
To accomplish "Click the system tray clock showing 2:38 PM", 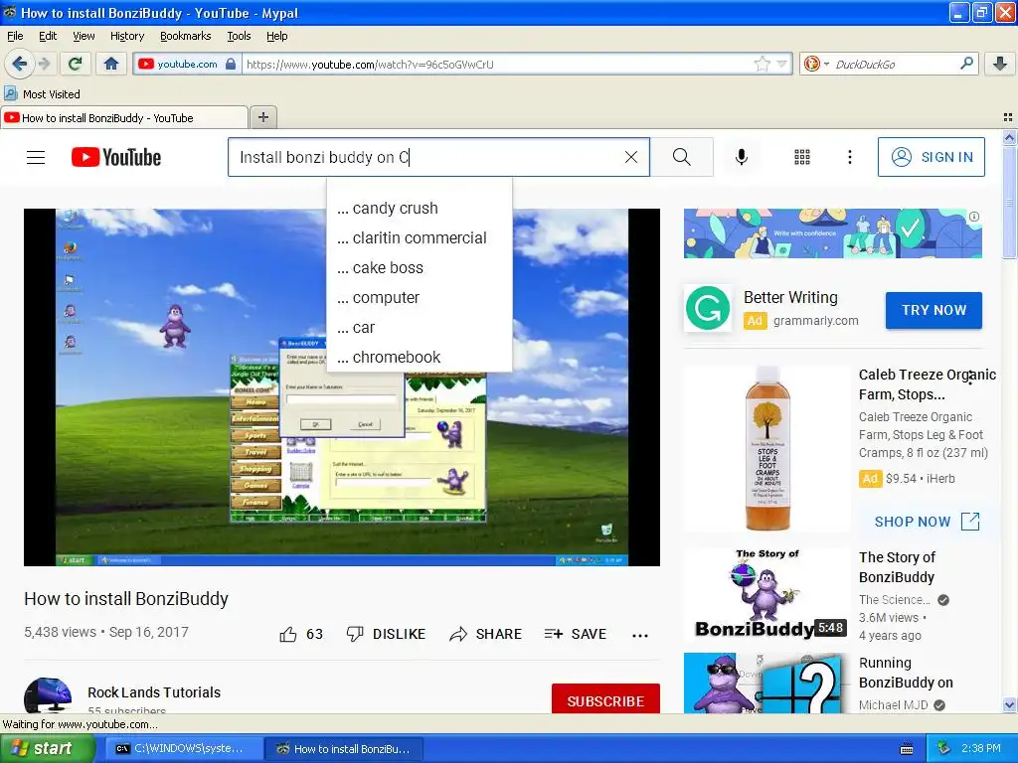I will (981, 748).
